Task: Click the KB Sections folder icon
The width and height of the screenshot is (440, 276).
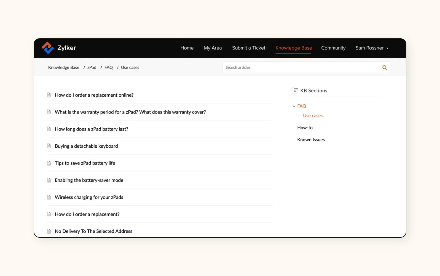Action: pyautogui.click(x=295, y=91)
